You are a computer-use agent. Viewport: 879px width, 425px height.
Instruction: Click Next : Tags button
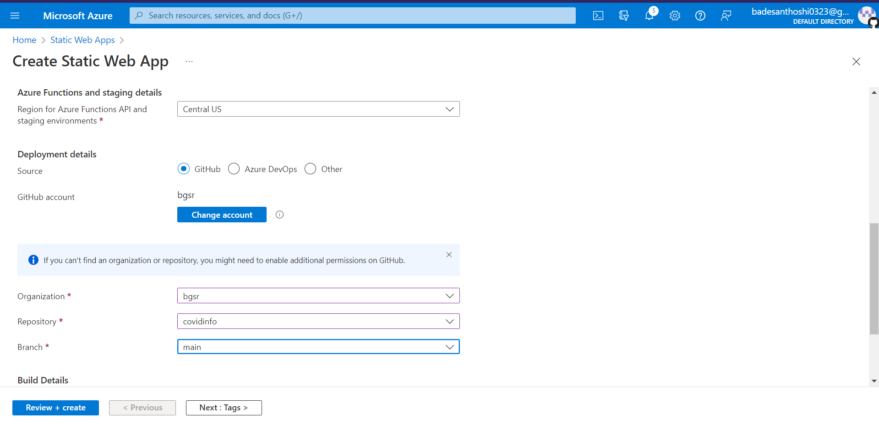tap(224, 408)
